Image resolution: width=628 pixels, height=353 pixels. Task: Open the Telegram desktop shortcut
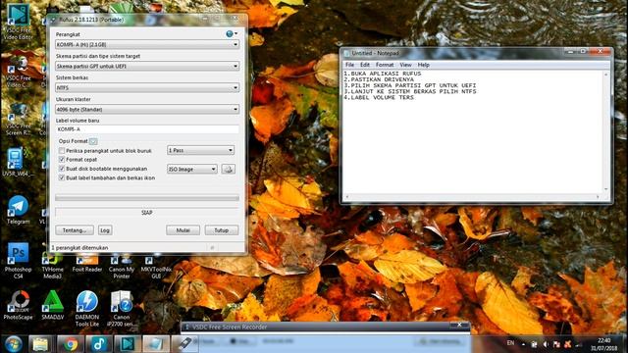point(18,210)
